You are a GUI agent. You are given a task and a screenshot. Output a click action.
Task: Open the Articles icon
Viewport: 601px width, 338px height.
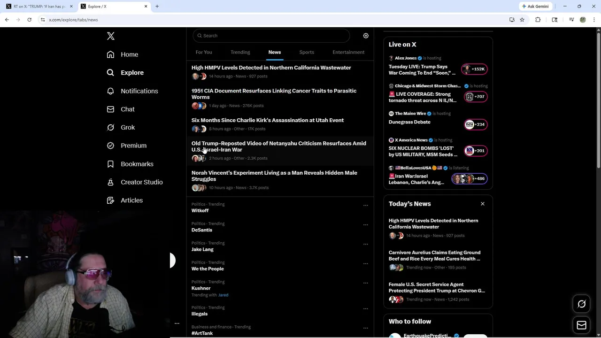[x=110, y=200]
